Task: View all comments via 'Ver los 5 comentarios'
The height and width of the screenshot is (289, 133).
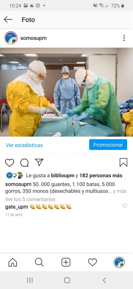Action: click(x=30, y=199)
